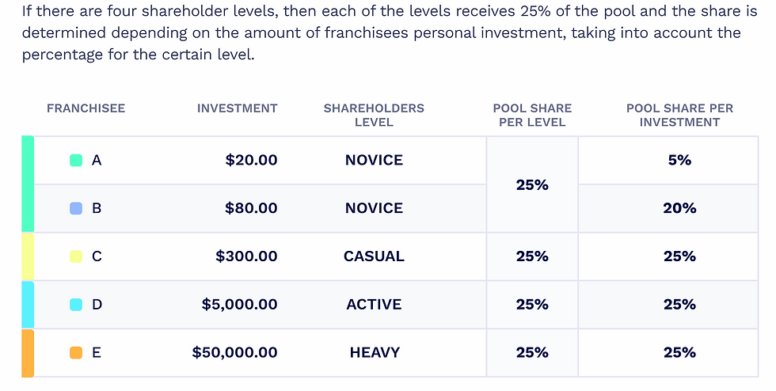Click the $300.00 investment amount
The height and width of the screenshot is (391, 776).
click(246, 256)
